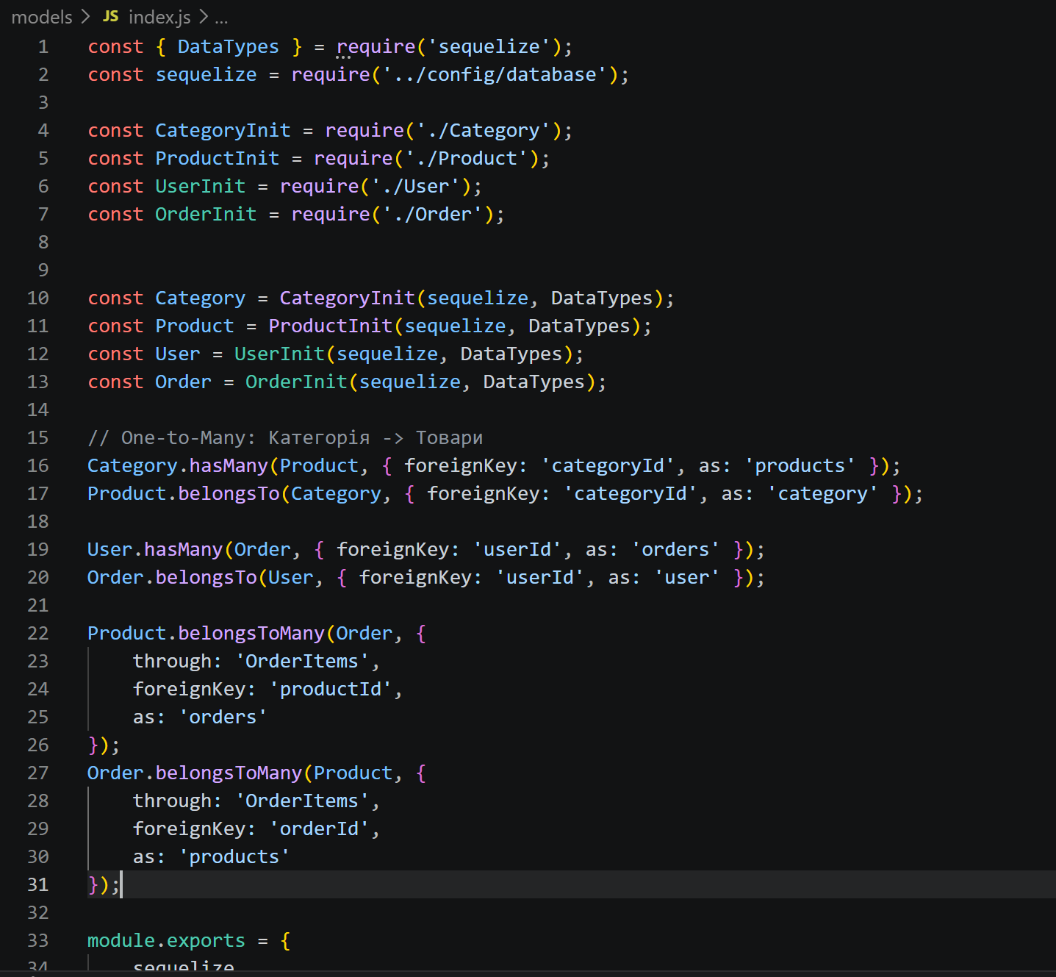Select line 16 by clicking its line number

[37, 465]
